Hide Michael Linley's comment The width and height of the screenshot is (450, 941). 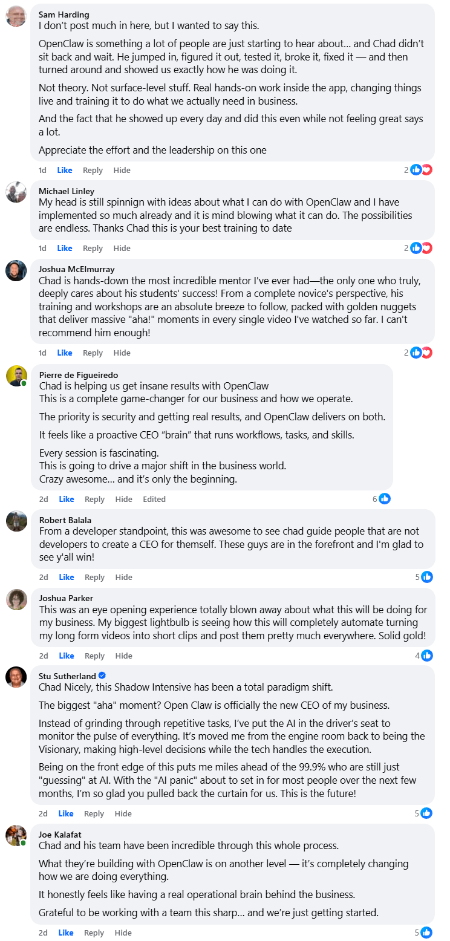[122, 249]
